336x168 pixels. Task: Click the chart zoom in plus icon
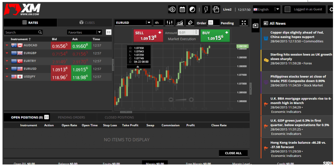(x=191, y=100)
